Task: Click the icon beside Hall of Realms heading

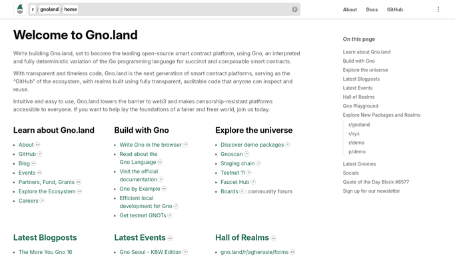Action: [x=273, y=238]
